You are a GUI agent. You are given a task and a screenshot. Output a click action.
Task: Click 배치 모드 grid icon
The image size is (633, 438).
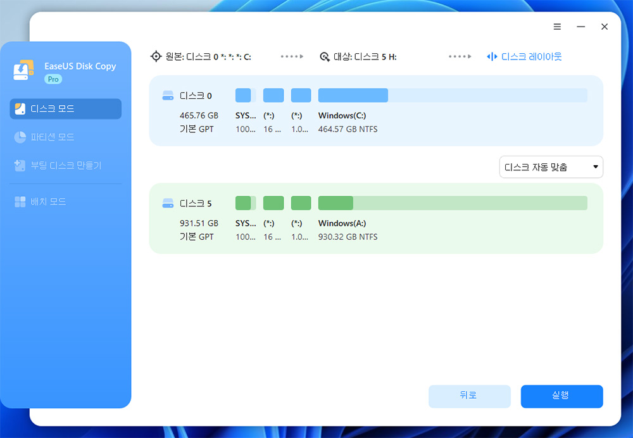pyautogui.click(x=20, y=201)
